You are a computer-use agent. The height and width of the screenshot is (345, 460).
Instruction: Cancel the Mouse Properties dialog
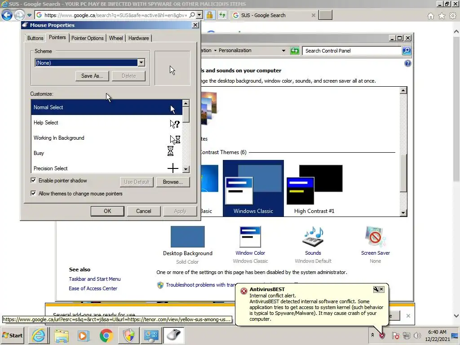(144, 211)
